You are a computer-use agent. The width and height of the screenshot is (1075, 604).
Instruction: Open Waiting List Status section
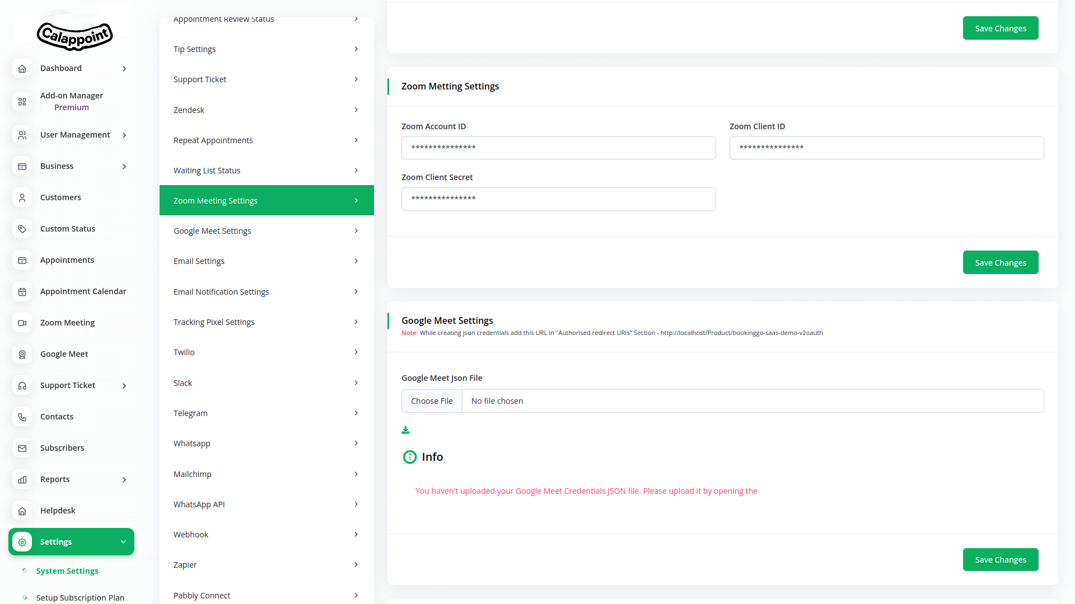pyautogui.click(x=267, y=171)
